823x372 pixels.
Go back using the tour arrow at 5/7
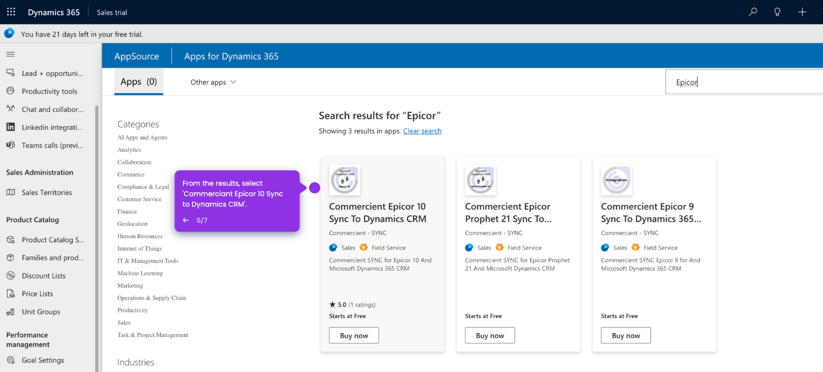pyautogui.click(x=186, y=220)
